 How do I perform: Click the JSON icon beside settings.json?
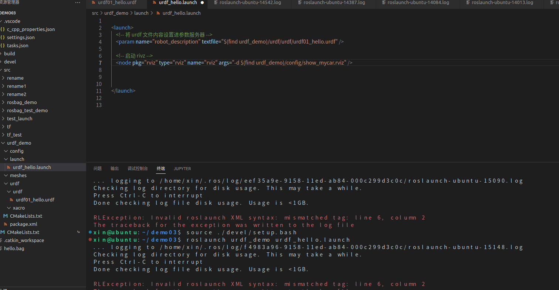point(3,37)
